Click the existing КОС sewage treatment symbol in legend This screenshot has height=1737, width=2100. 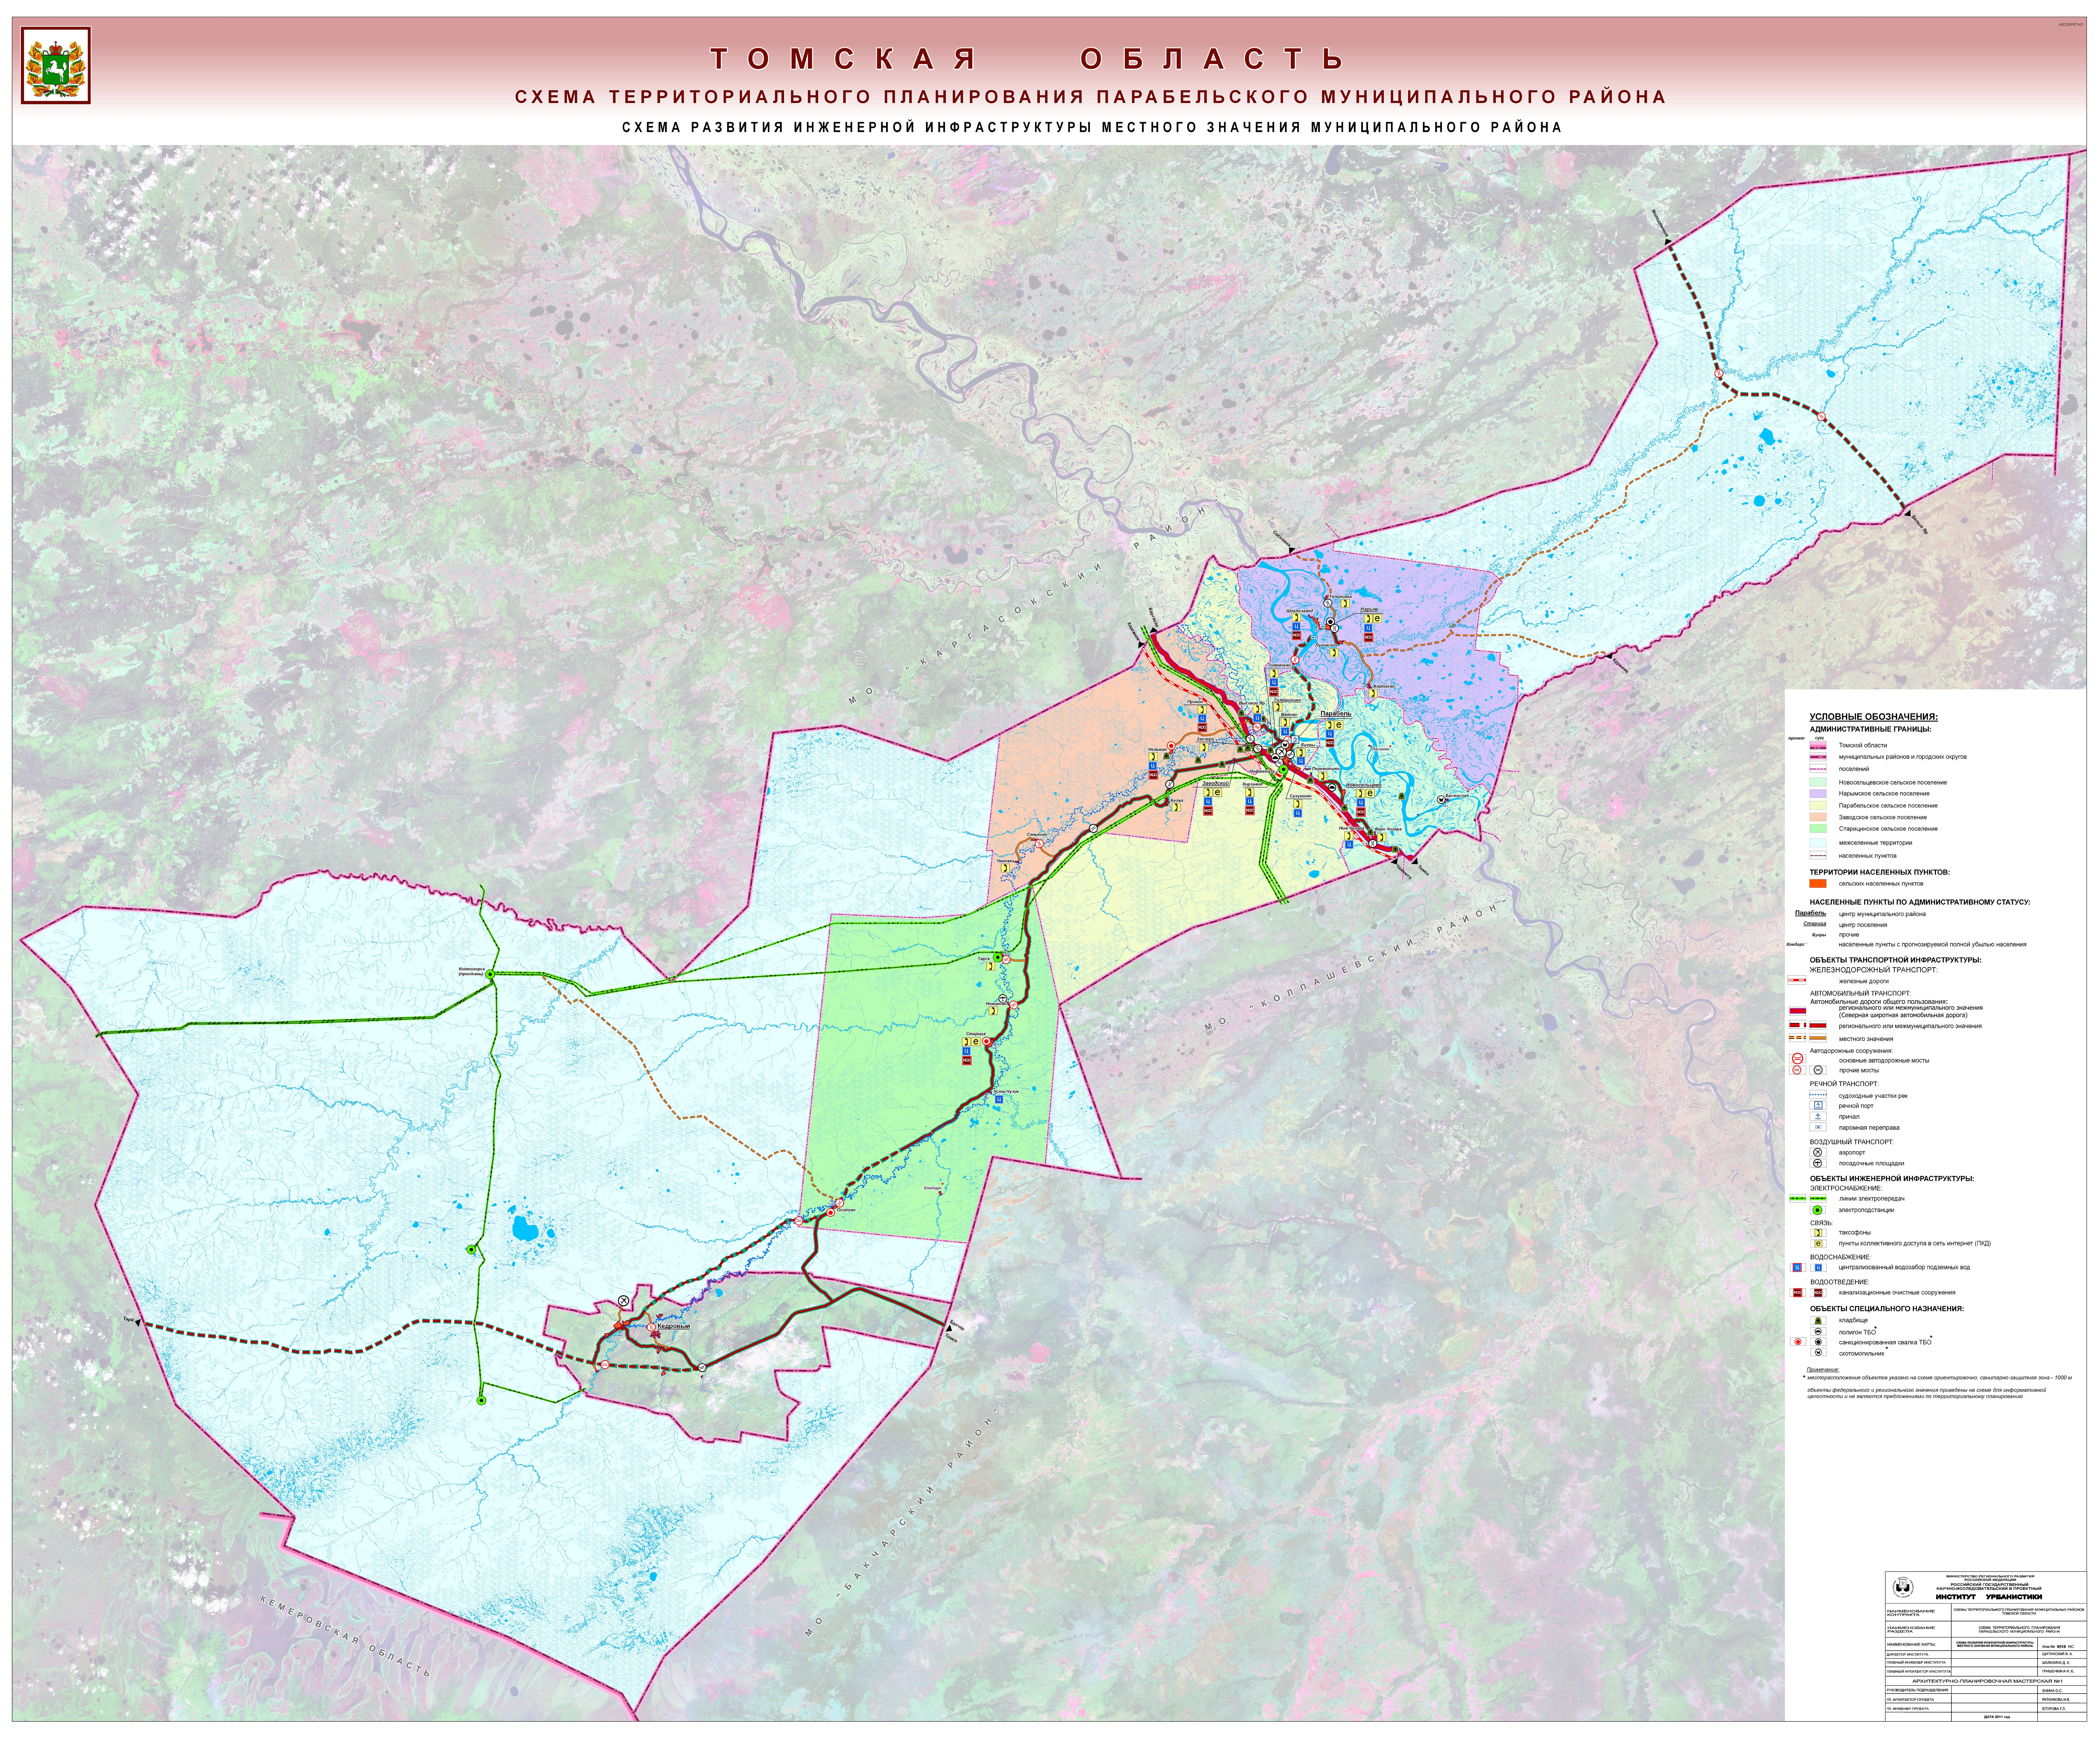click(1818, 1293)
